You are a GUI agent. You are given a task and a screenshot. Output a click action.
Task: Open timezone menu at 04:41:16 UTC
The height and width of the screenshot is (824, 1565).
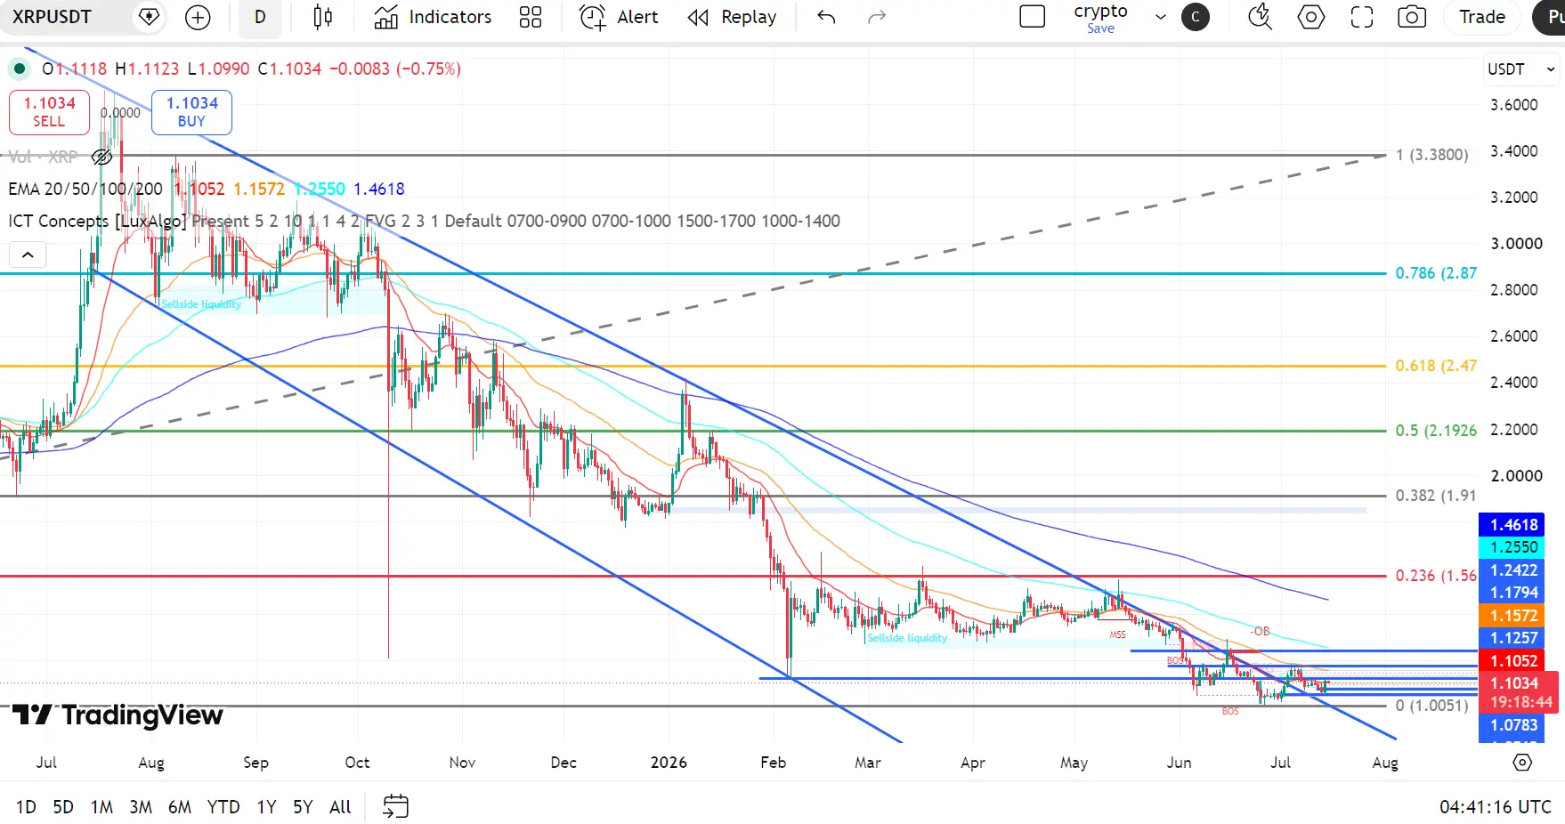click(1496, 807)
